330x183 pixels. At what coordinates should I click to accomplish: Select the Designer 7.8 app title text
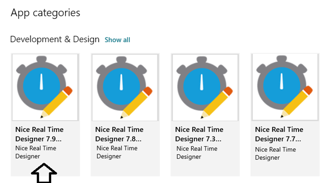point(119,134)
